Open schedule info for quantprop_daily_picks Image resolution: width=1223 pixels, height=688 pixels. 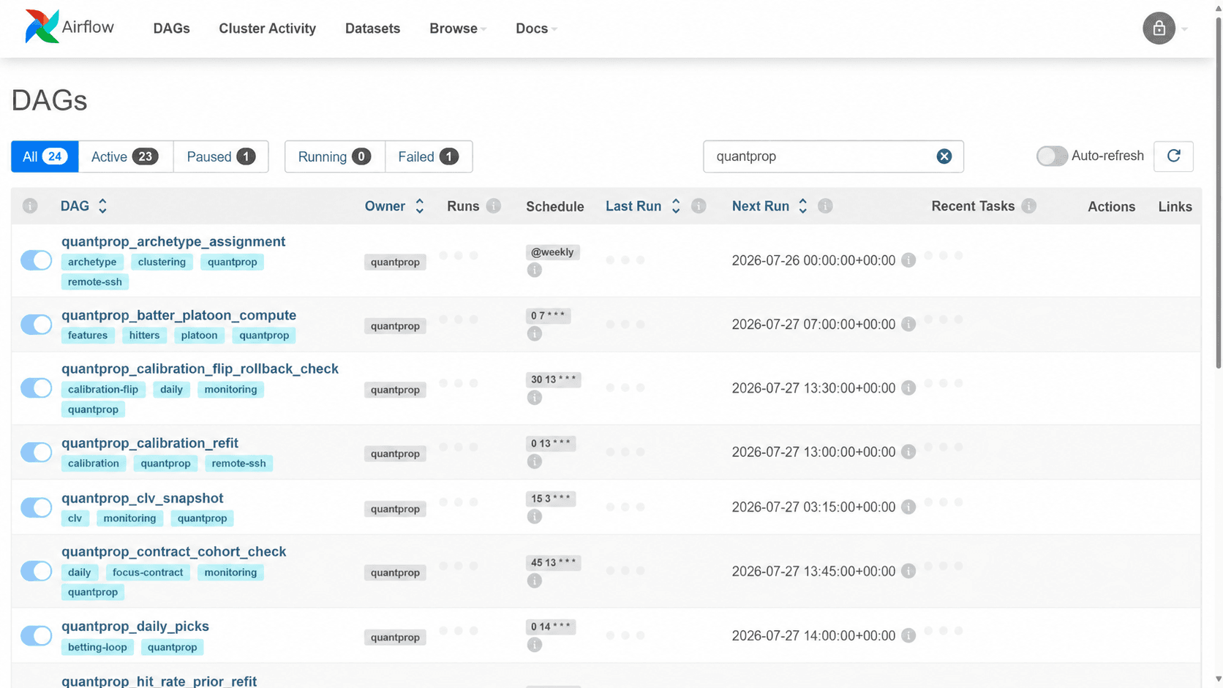click(535, 644)
